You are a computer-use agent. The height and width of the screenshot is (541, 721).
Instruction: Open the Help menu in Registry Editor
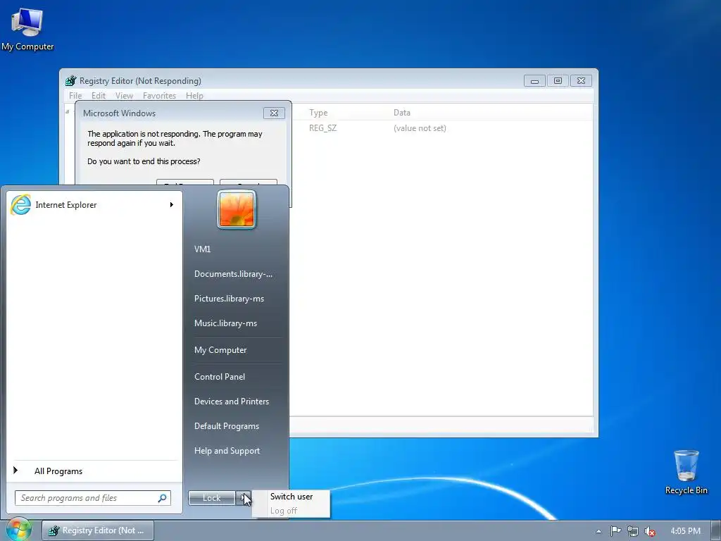194,96
